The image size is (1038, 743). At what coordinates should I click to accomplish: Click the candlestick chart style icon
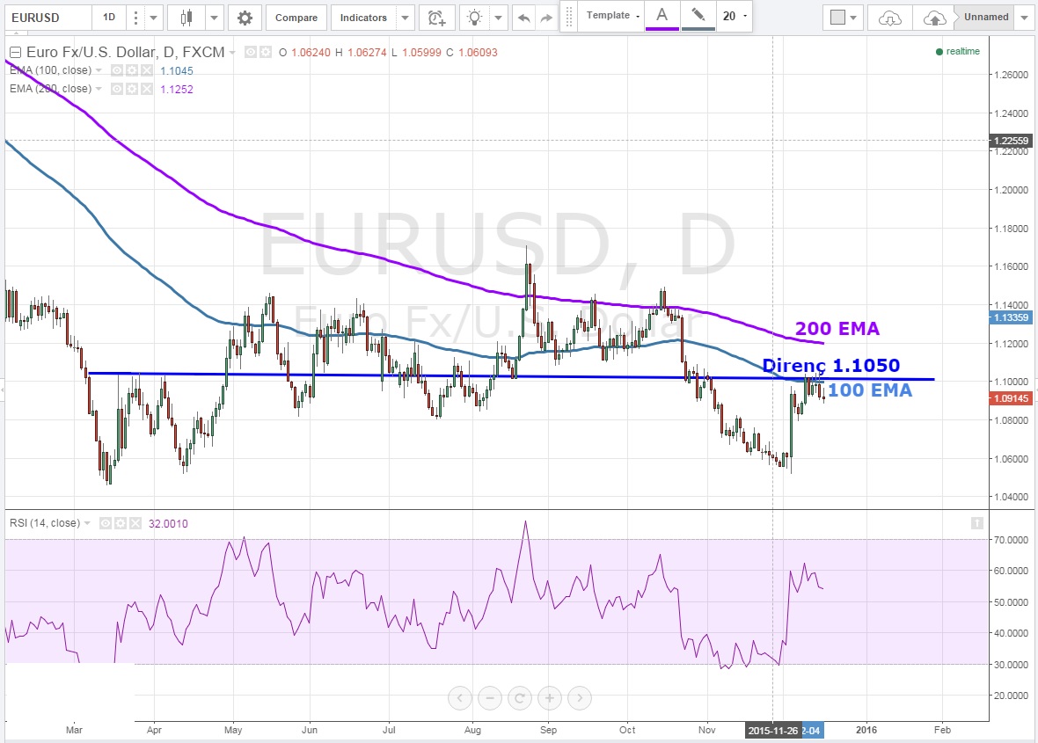tap(186, 18)
